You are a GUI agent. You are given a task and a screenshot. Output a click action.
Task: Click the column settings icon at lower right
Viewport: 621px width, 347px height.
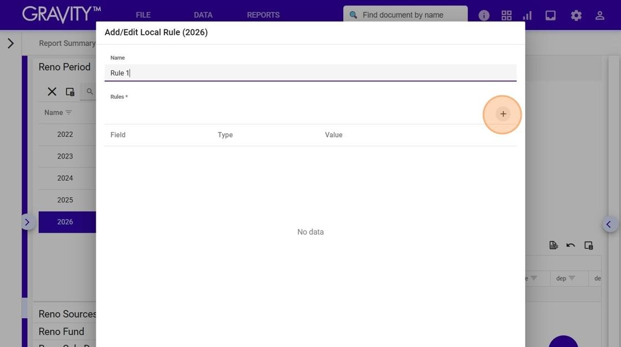(588, 245)
